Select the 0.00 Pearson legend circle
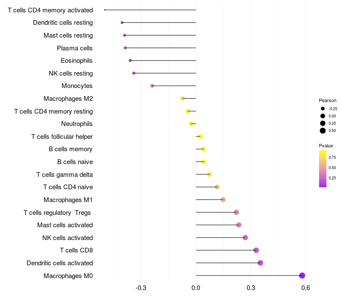This screenshot has width=342, height=299. [323, 116]
